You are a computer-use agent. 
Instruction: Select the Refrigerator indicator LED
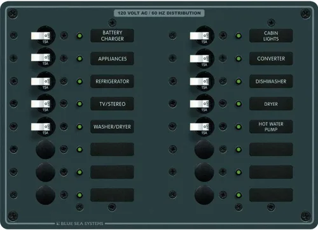(79, 82)
